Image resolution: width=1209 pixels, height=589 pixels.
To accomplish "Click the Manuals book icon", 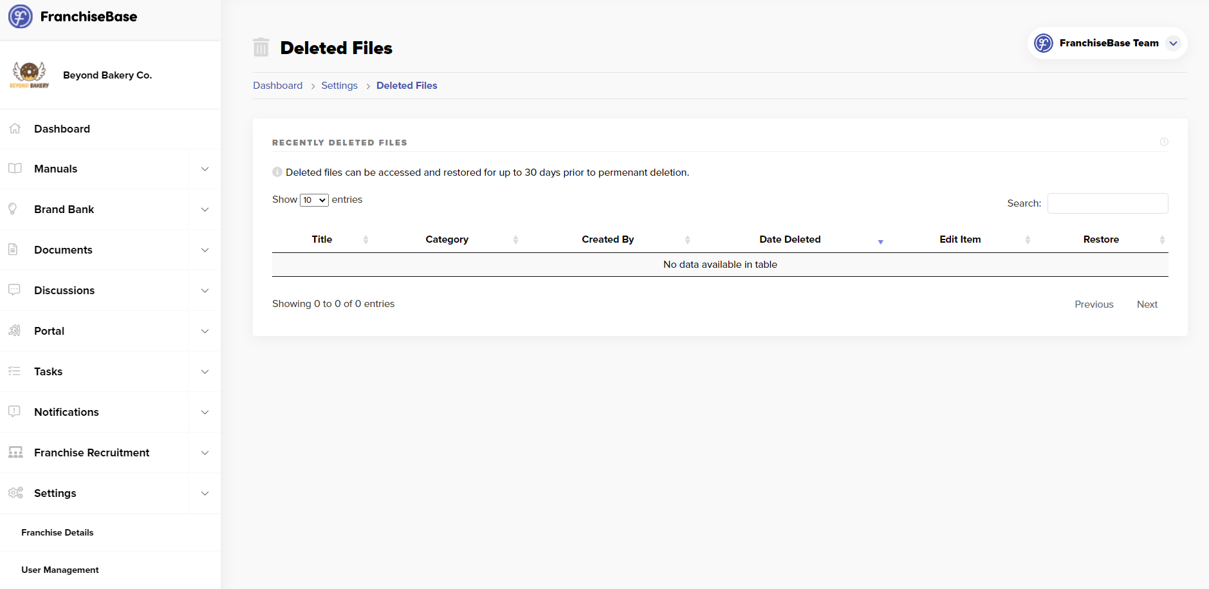I will pyautogui.click(x=15, y=169).
